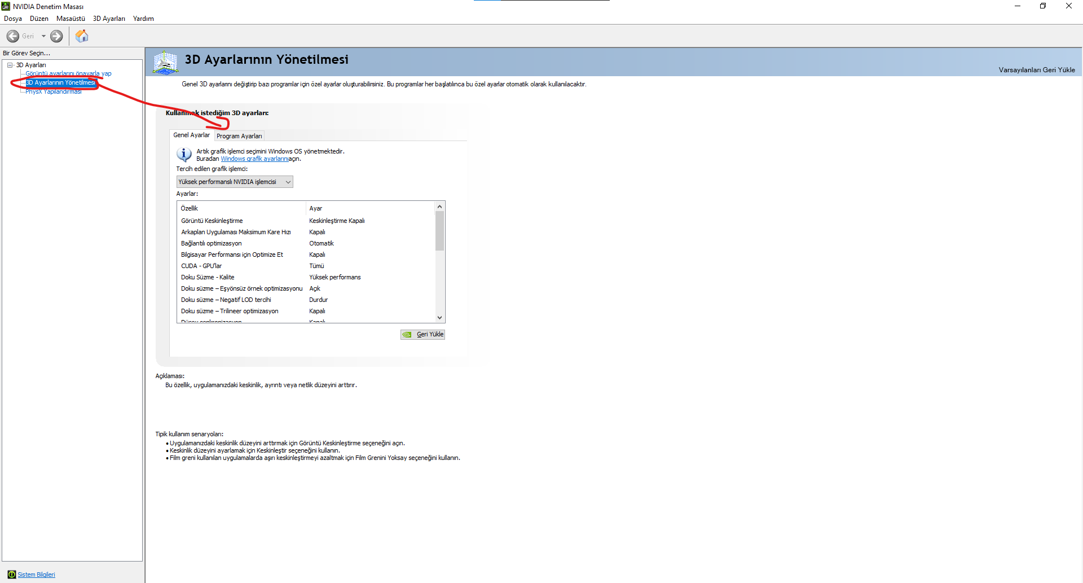Click the Forward arrow icon

coord(56,36)
